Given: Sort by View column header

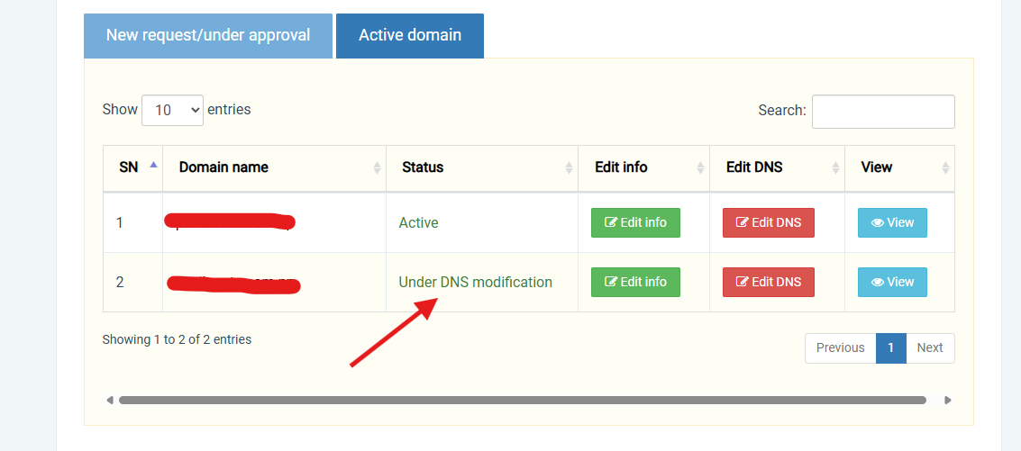Looking at the screenshot, I should point(899,167).
